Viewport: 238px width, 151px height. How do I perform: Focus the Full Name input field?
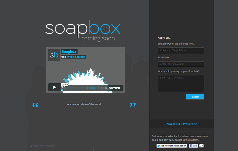point(181,64)
